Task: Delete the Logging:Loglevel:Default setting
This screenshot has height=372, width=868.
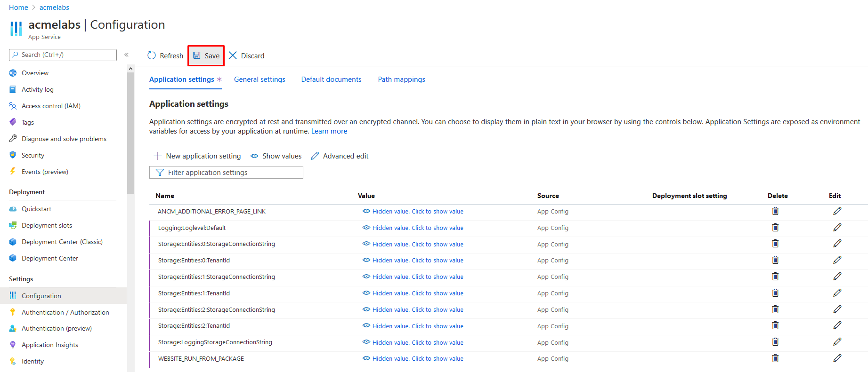Action: pos(775,228)
